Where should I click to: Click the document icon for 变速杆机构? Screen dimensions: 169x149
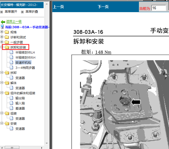pos(12,62)
